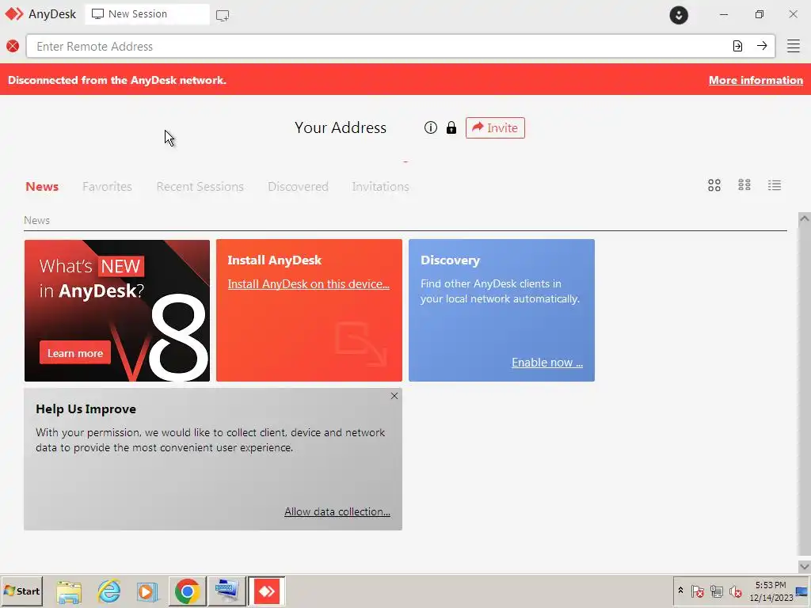811x608 pixels.
Task: Click the network tray icon
Action: [x=716, y=591]
